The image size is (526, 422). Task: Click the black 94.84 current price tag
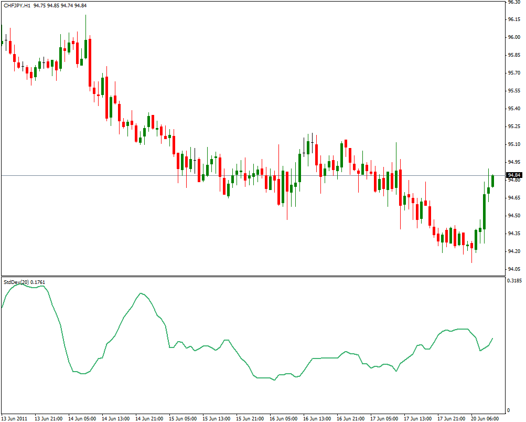coord(514,175)
